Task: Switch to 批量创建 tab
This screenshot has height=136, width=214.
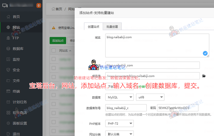Action: [112, 27]
